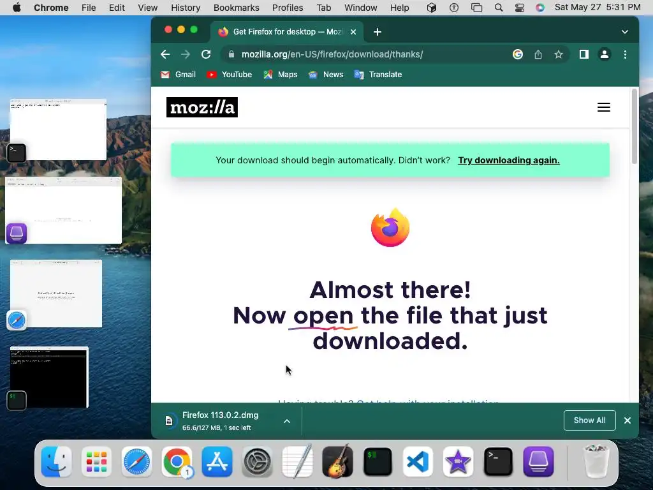Open Gmail bookmark

[x=179, y=75]
